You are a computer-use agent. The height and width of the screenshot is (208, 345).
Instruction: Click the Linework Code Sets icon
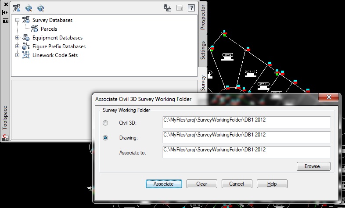(x=26, y=55)
